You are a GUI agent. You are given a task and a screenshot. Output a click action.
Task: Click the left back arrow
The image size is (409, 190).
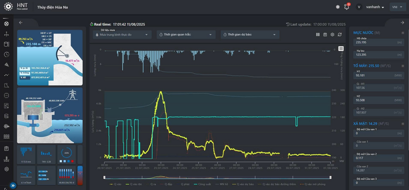pyautogui.click(x=20, y=22)
